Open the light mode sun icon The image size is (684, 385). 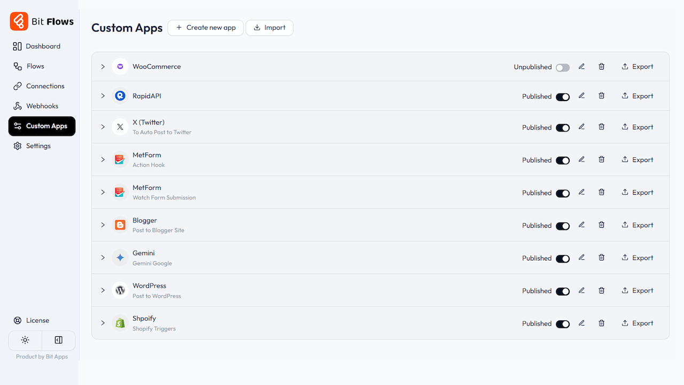25,340
